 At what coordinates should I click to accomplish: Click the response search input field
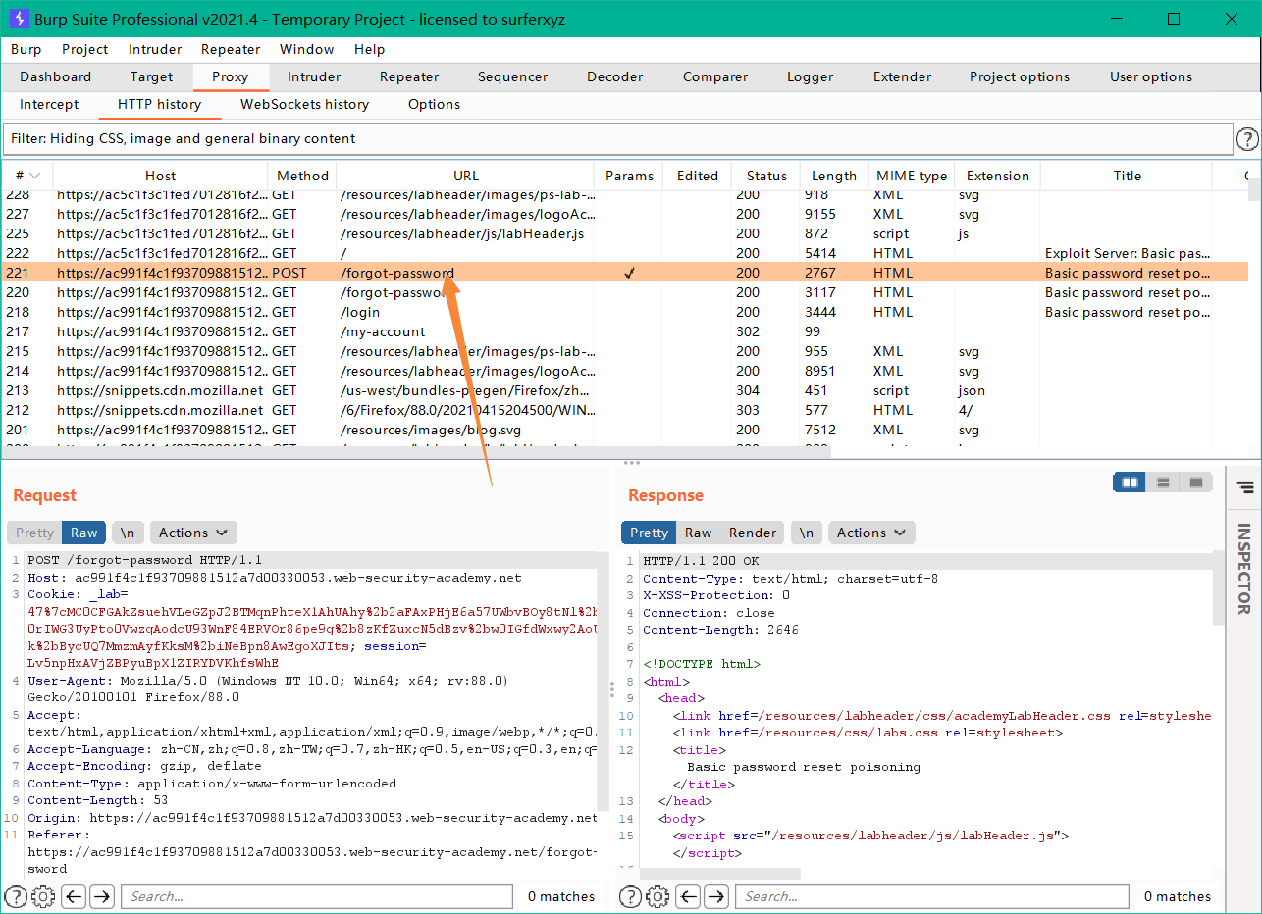[x=931, y=895]
